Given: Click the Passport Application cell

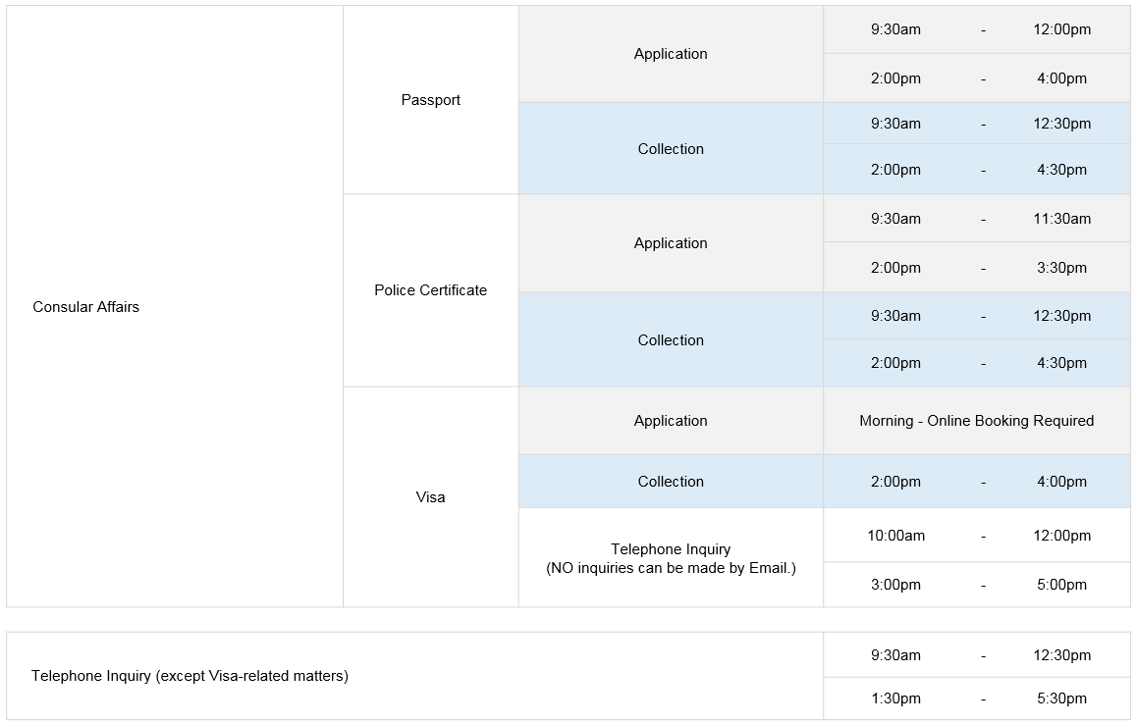Looking at the screenshot, I should click(671, 54).
